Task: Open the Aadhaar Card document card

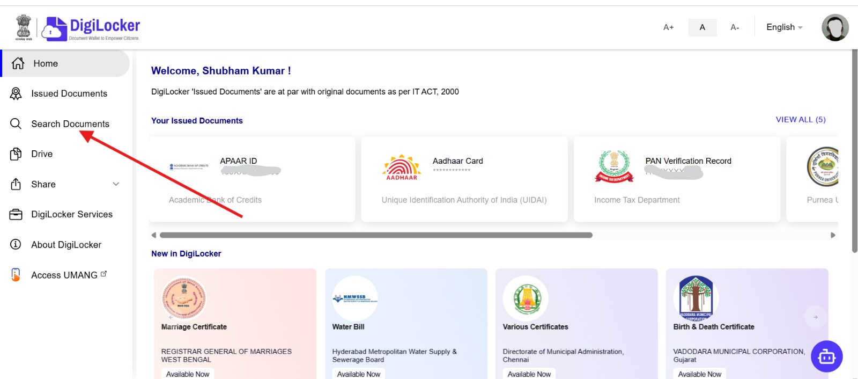Action: [x=464, y=179]
